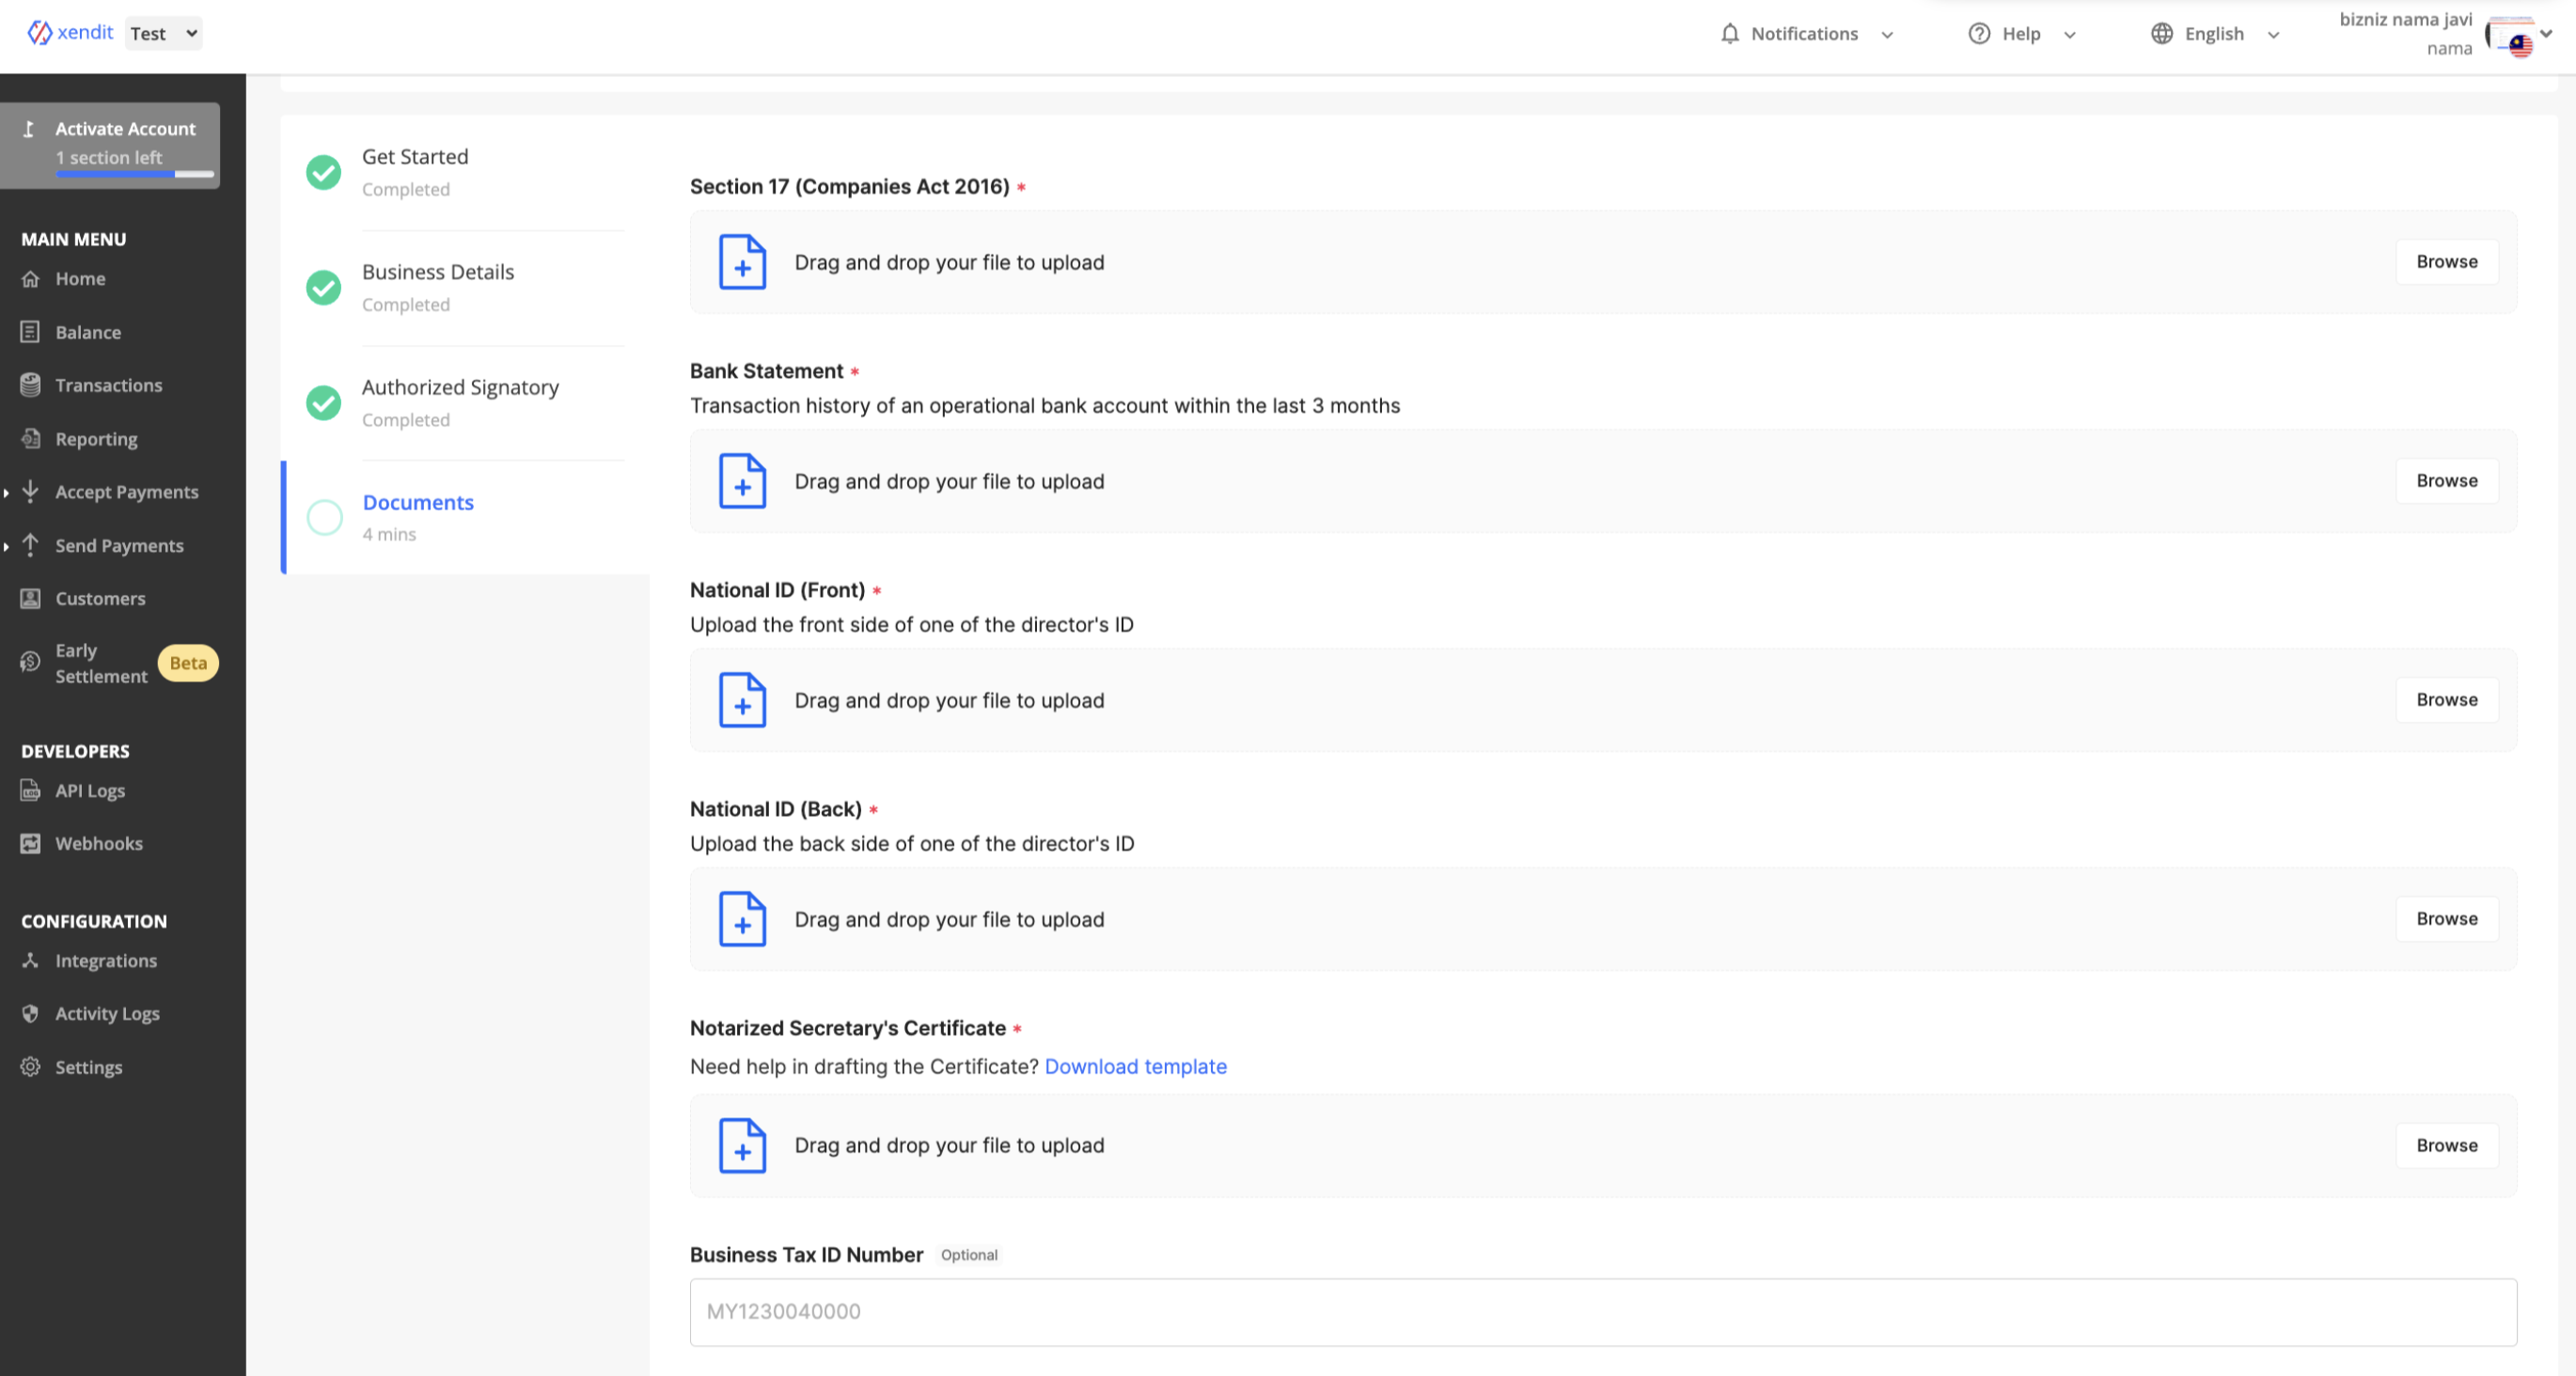
Task: Click the Early Settlement icon
Action: 31,662
